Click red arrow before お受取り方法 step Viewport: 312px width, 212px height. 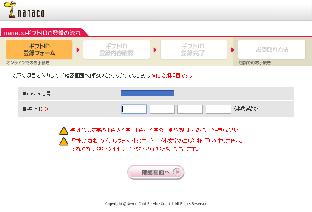click(233, 50)
